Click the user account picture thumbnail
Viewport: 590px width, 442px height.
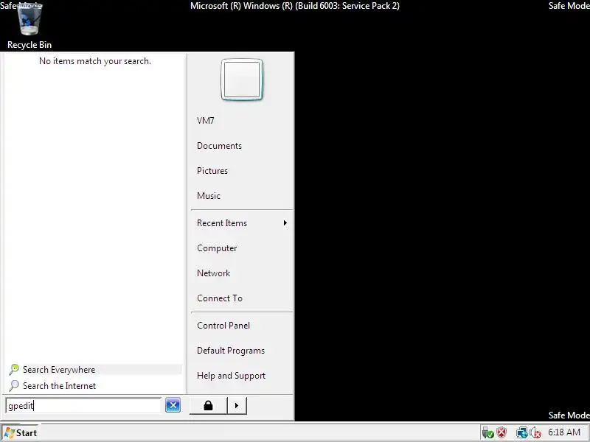pyautogui.click(x=242, y=80)
